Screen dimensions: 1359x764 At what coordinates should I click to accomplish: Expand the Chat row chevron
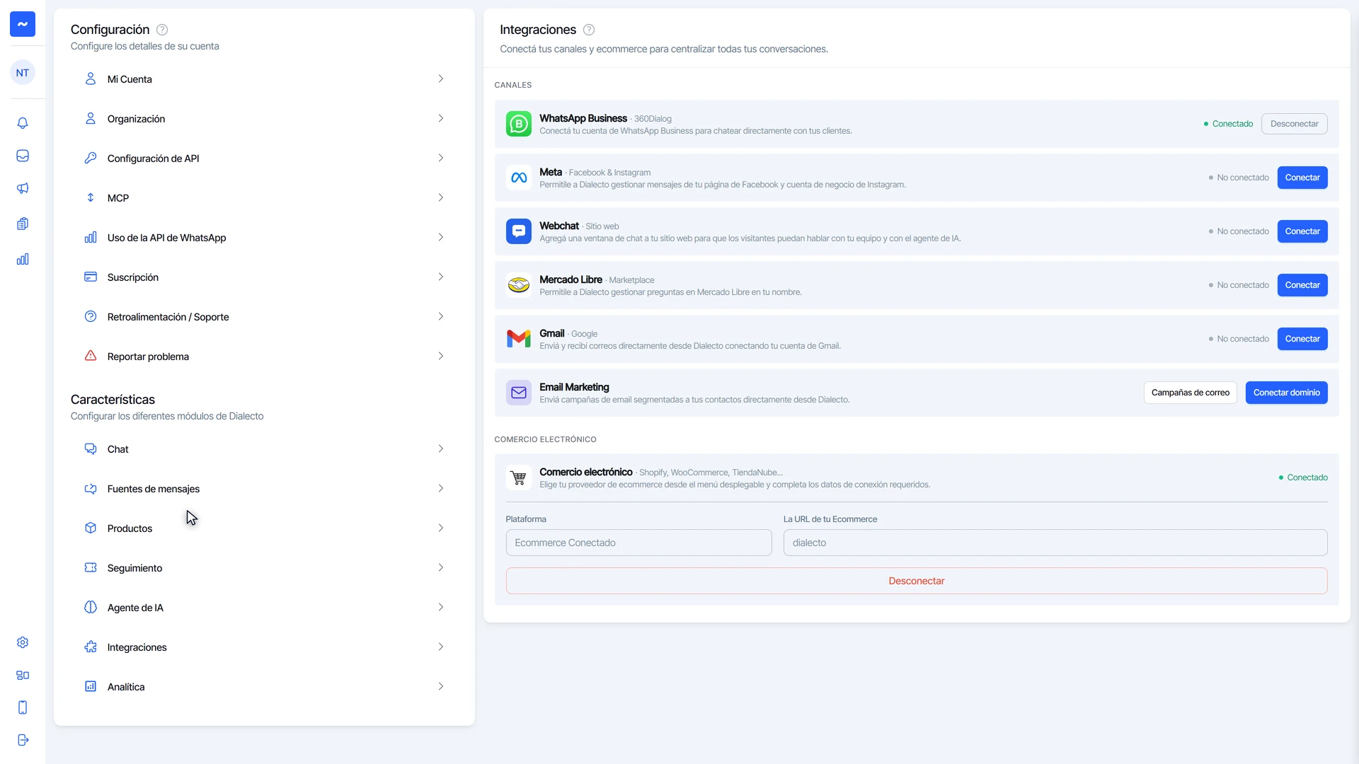coord(440,448)
